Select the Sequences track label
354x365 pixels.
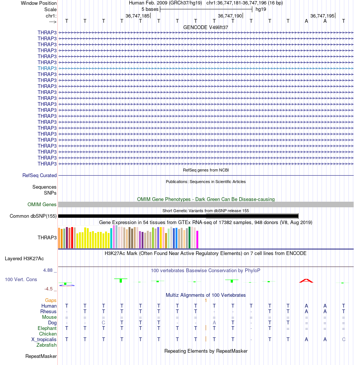point(44,187)
